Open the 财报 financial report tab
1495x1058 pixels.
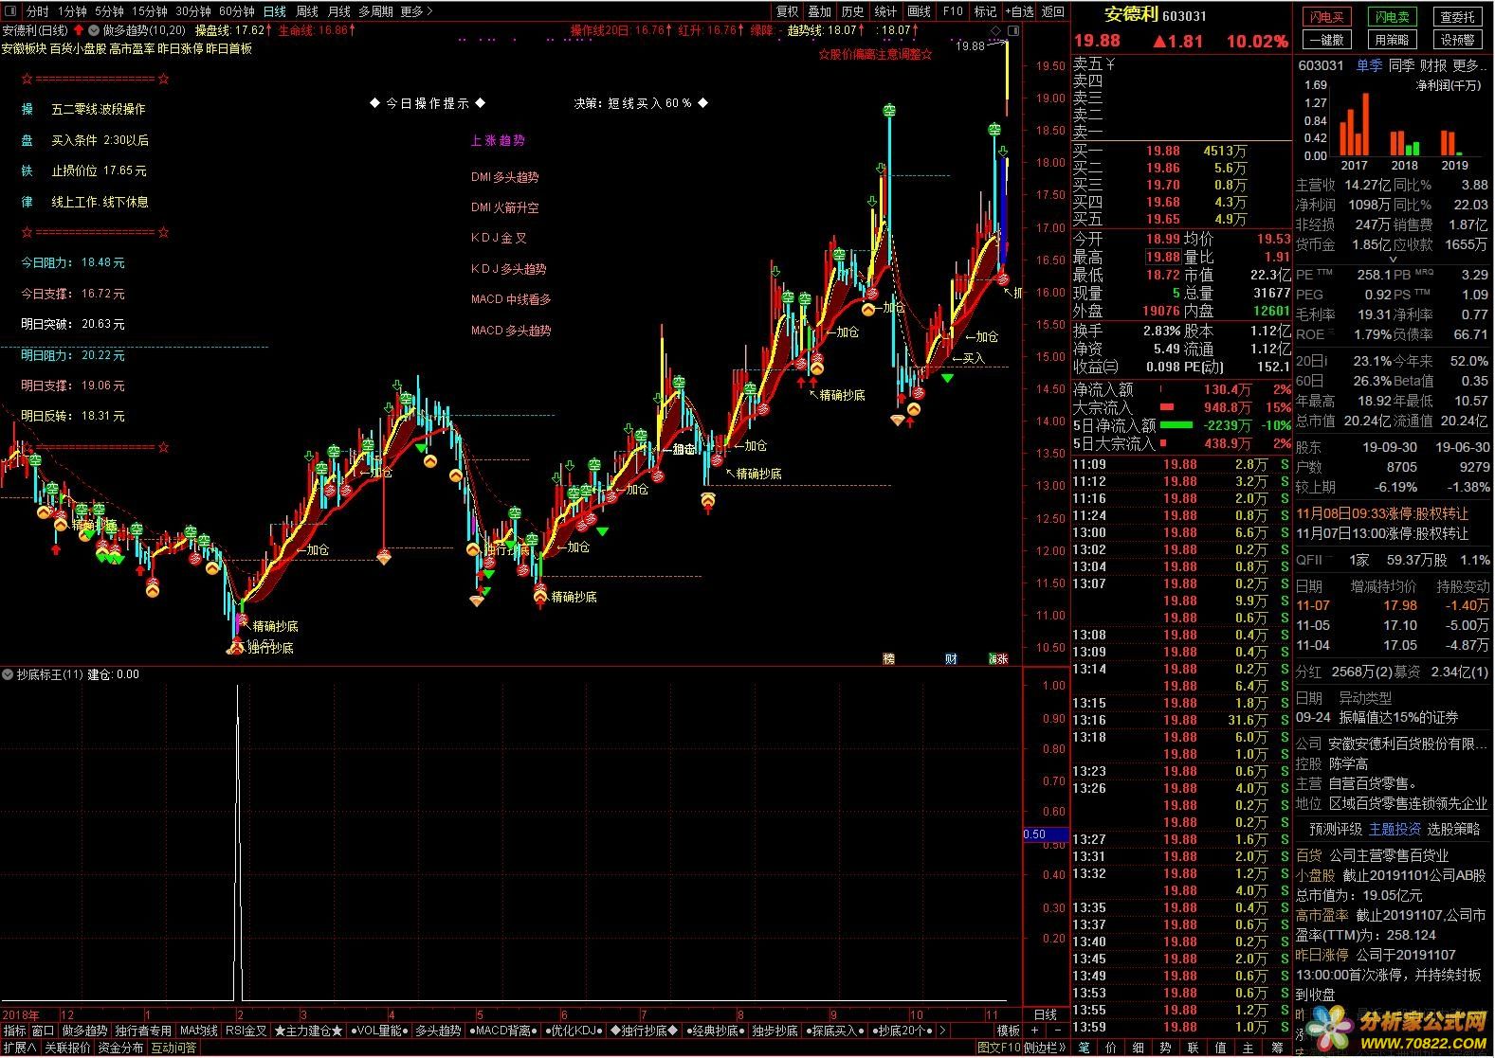click(1433, 65)
